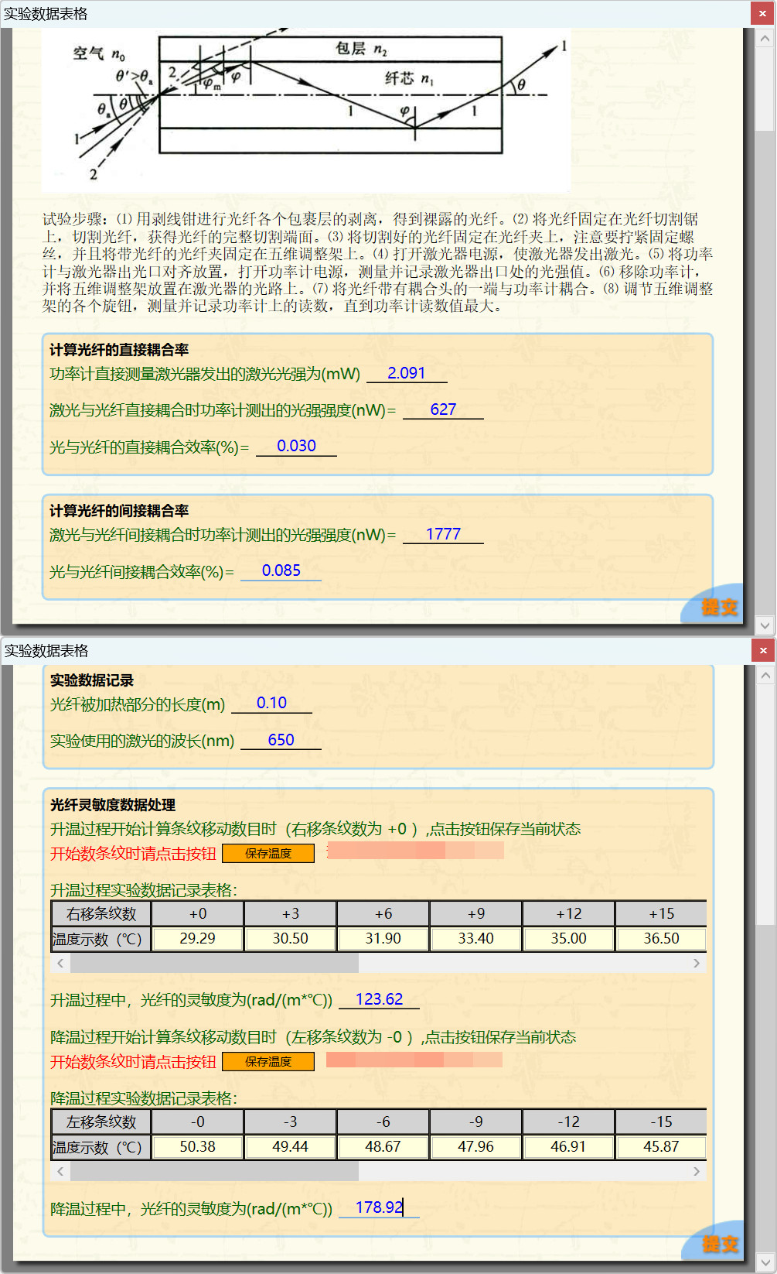Close the lower 实验数据表格 window
This screenshot has width=777, height=1274.
(x=763, y=650)
